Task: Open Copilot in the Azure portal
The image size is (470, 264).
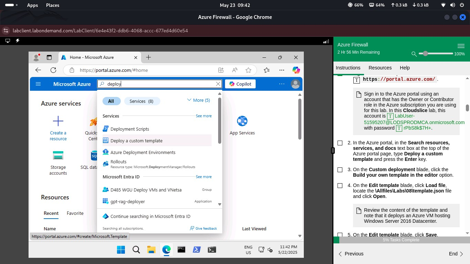Action: tap(240, 84)
